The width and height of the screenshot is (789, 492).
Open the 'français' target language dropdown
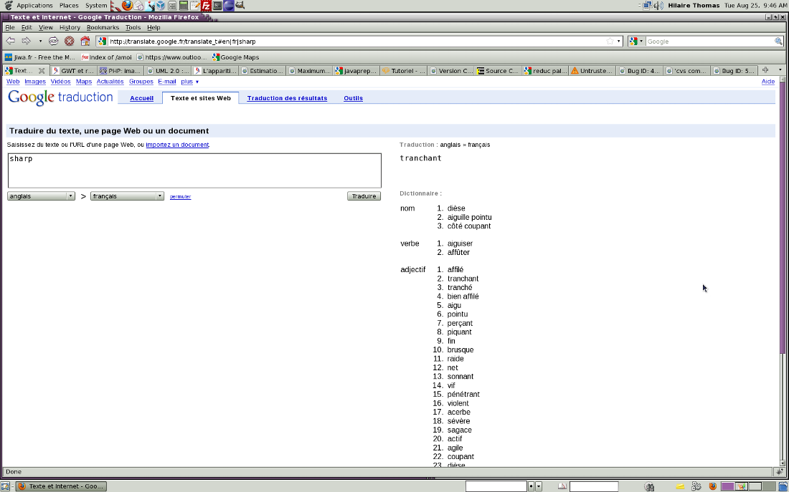click(x=127, y=196)
